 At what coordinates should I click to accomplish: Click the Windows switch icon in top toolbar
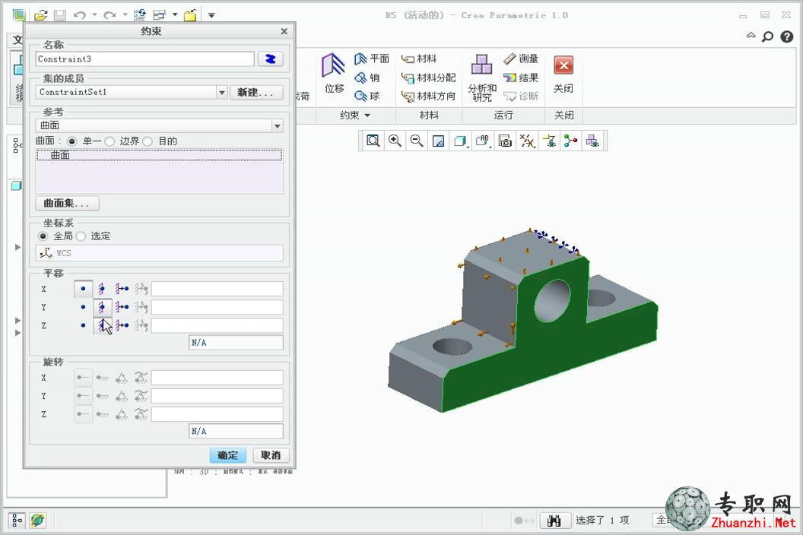(x=159, y=15)
